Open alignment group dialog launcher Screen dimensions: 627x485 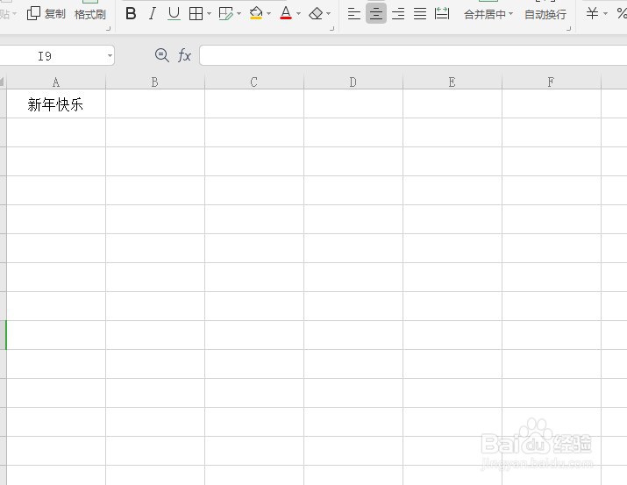pyautogui.click(x=569, y=28)
